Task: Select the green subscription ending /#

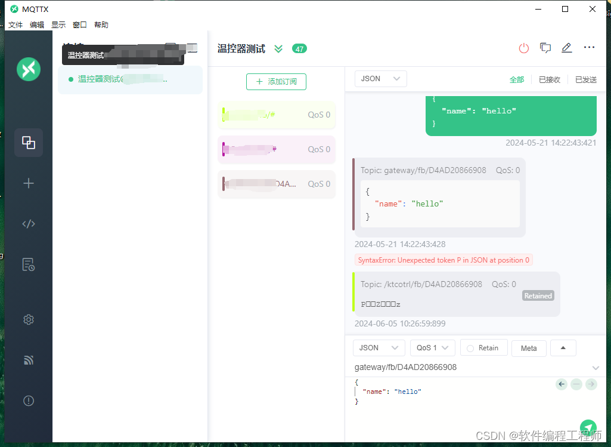Action: point(276,115)
